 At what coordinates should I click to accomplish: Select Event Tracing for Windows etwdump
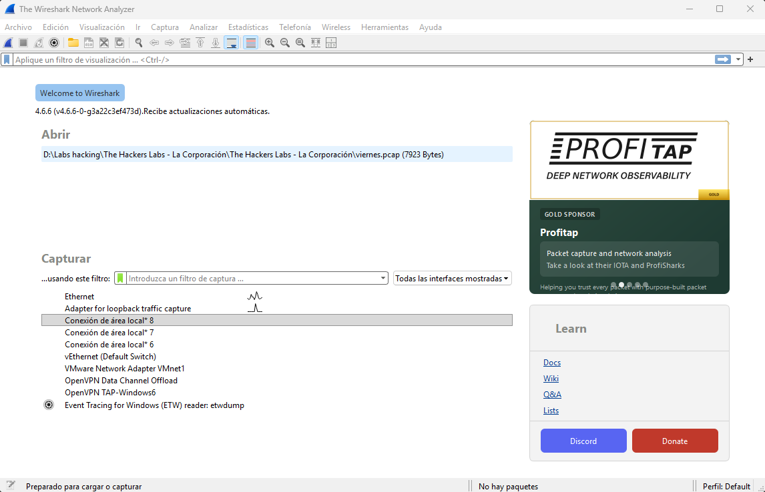coord(276,405)
